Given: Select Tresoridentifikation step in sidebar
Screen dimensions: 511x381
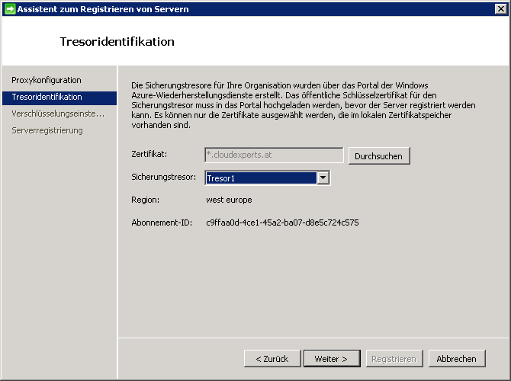Looking at the screenshot, I should click(x=47, y=97).
